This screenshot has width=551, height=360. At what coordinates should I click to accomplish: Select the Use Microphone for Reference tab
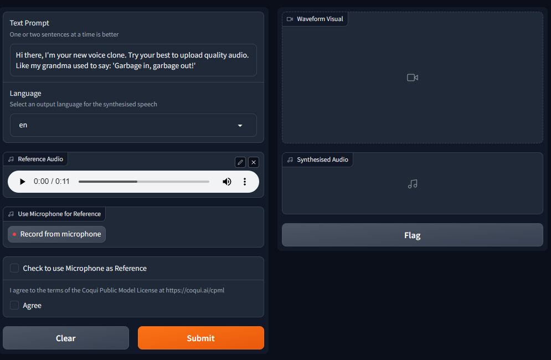pos(54,214)
